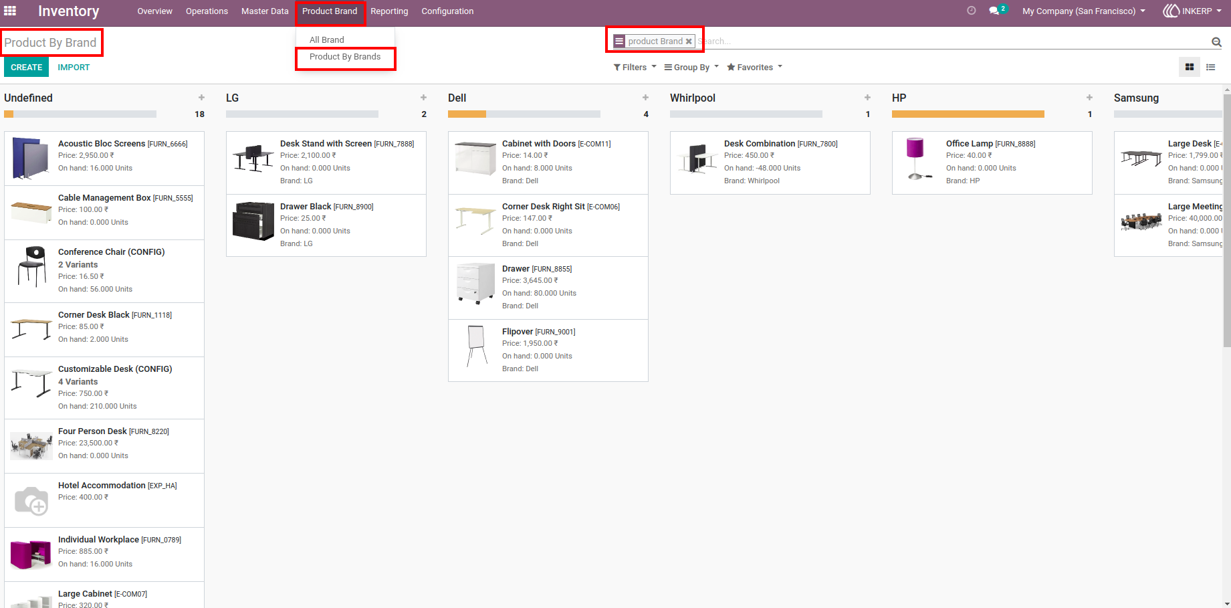Open the conversations chat icon
This screenshot has width=1231, height=608.
click(994, 11)
